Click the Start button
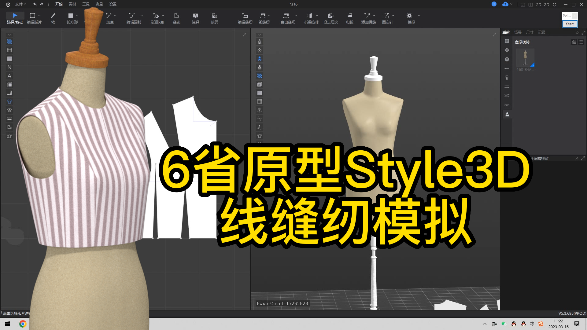Screen dimensions: 587x330 [570, 24]
